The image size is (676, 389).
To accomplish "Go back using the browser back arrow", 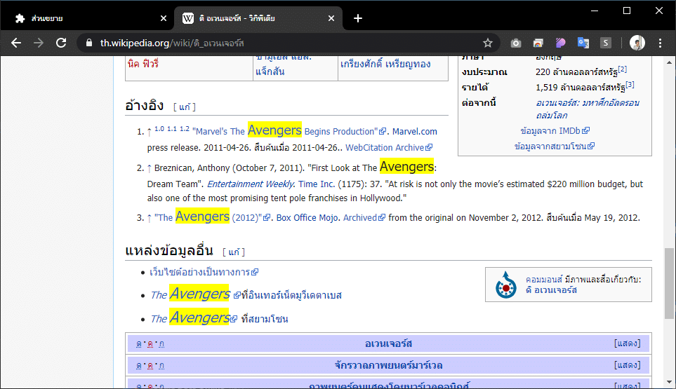I will pyautogui.click(x=16, y=43).
